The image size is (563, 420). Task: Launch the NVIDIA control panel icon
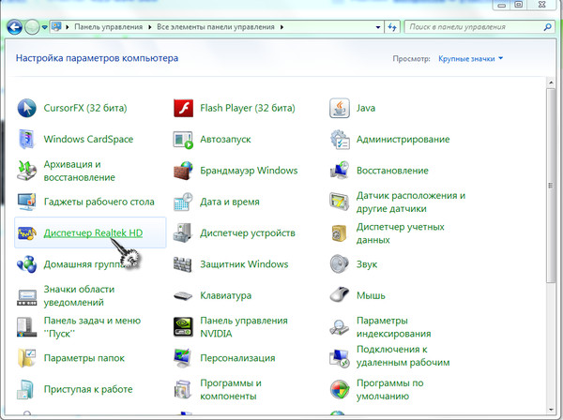coord(183,327)
